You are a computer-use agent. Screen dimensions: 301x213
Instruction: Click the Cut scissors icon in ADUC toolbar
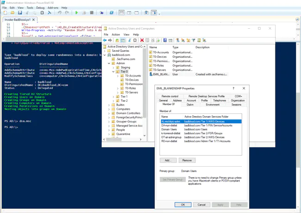tap(130, 40)
